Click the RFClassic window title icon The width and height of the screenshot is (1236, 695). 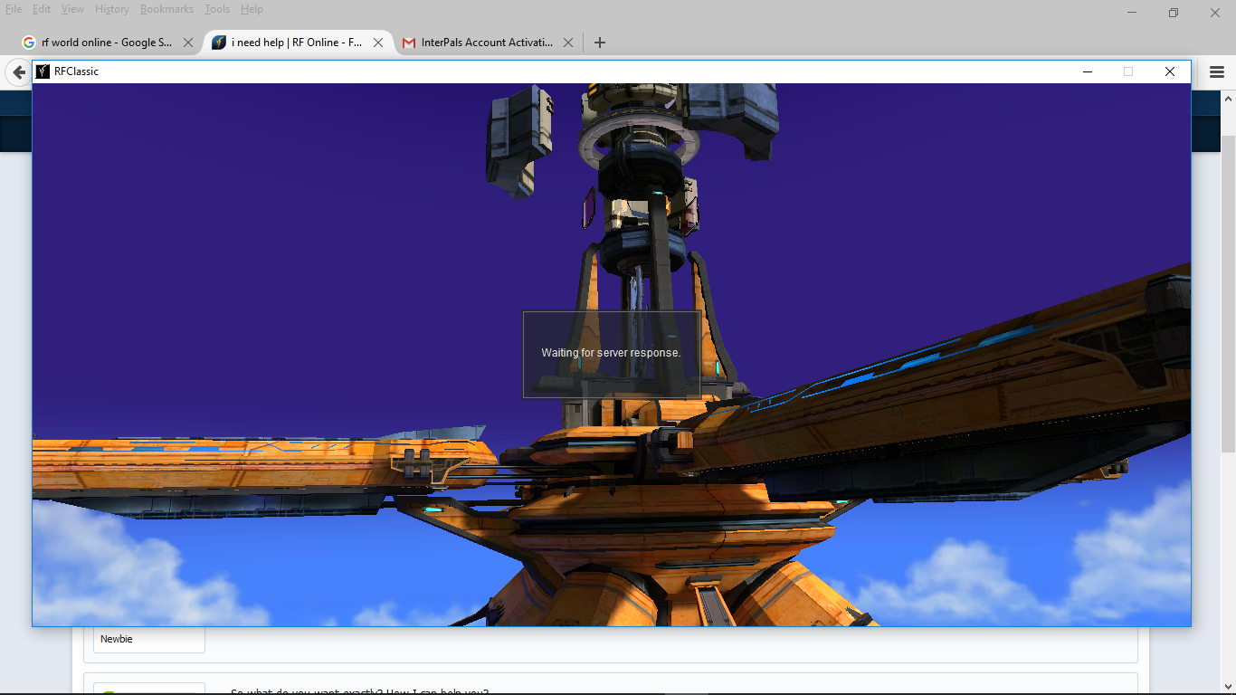click(43, 71)
